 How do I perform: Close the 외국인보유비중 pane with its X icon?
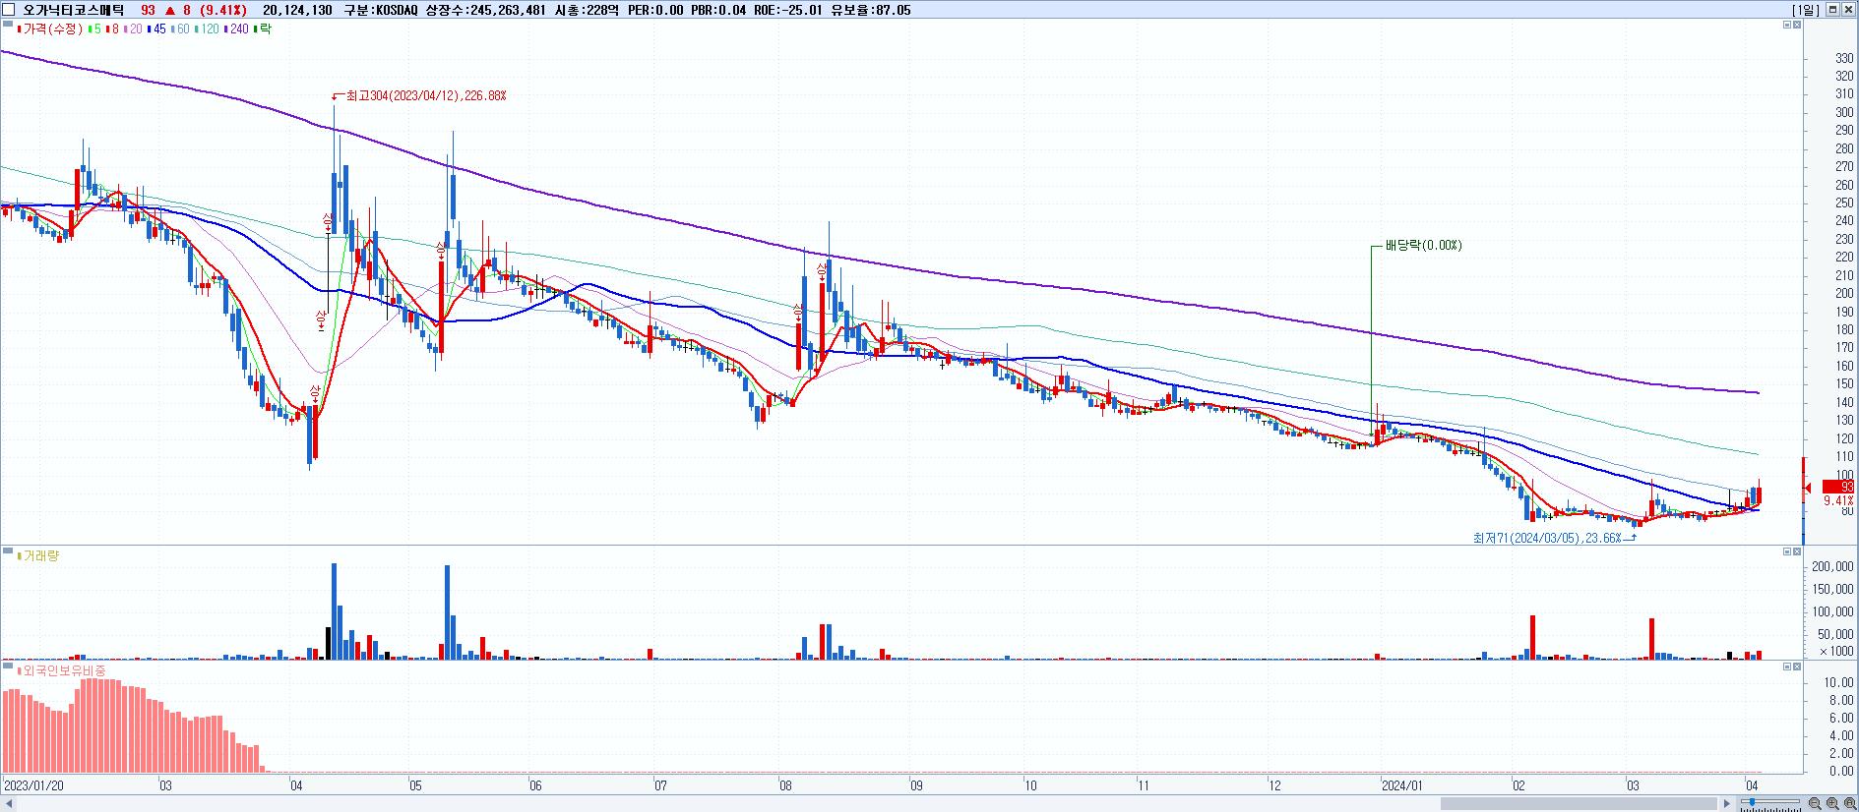1797,667
